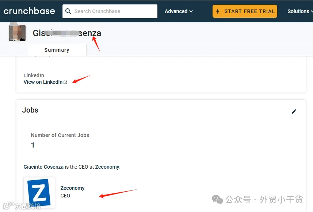The image size is (313, 212).
Task: Click the CEO title under Zeconomy
Action: (65, 196)
